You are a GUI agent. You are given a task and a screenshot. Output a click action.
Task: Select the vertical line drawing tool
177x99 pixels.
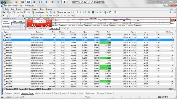(x=12, y=16)
